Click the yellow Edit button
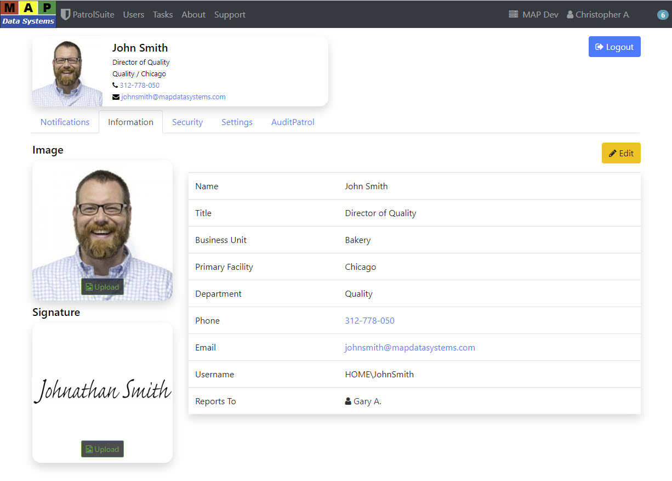The image size is (672, 481). pos(621,154)
